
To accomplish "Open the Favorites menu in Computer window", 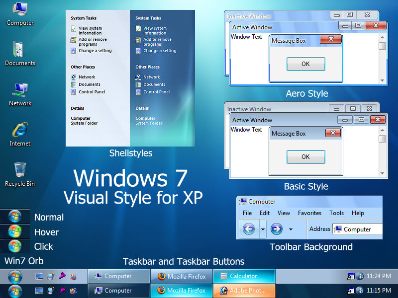I will 309,213.
